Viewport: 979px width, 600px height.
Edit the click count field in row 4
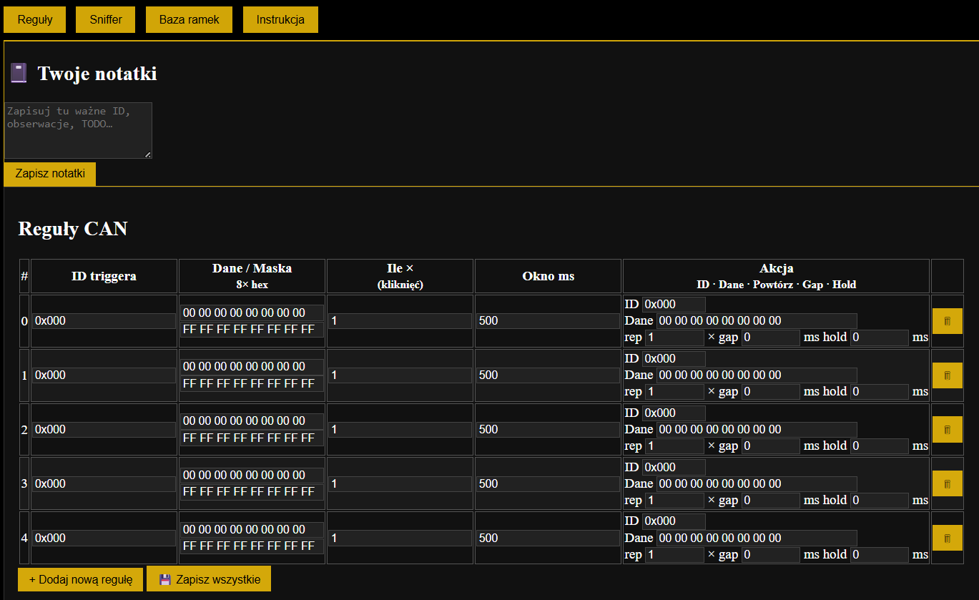[x=400, y=538]
